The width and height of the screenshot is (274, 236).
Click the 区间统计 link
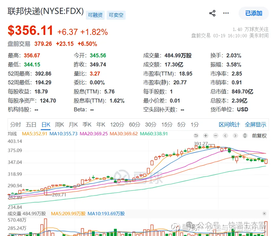(x=229, y=124)
